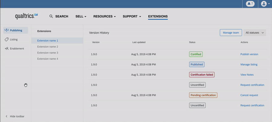Click version 1.9.0 in the Published row
272x122 pixels.
click(94, 64)
